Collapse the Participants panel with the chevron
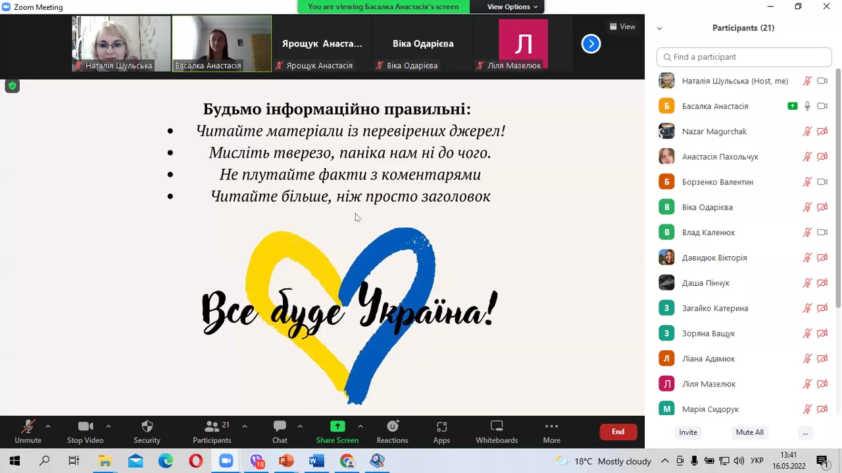Image resolution: width=842 pixels, height=473 pixels. 659,28
